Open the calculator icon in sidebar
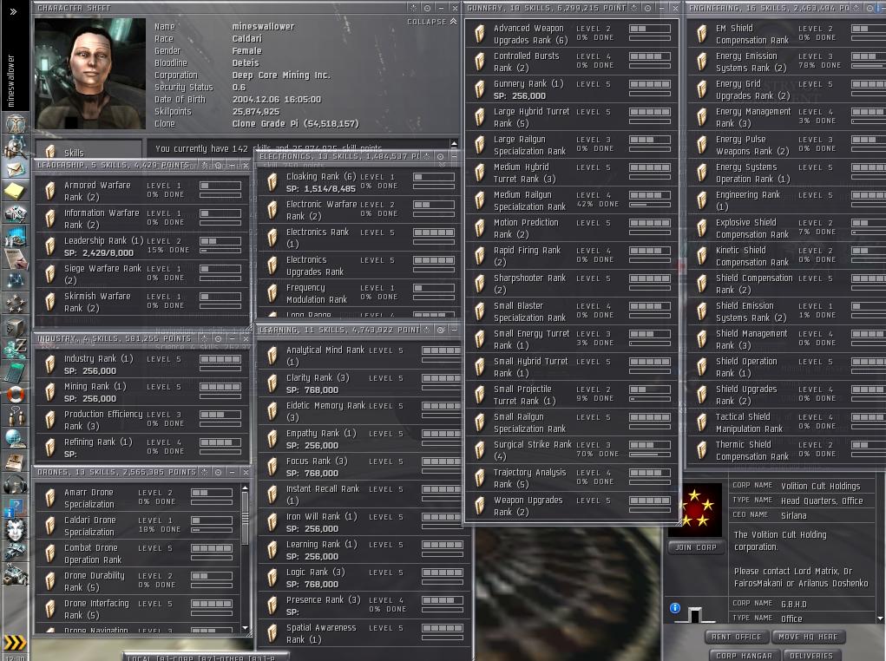 tap(16, 371)
